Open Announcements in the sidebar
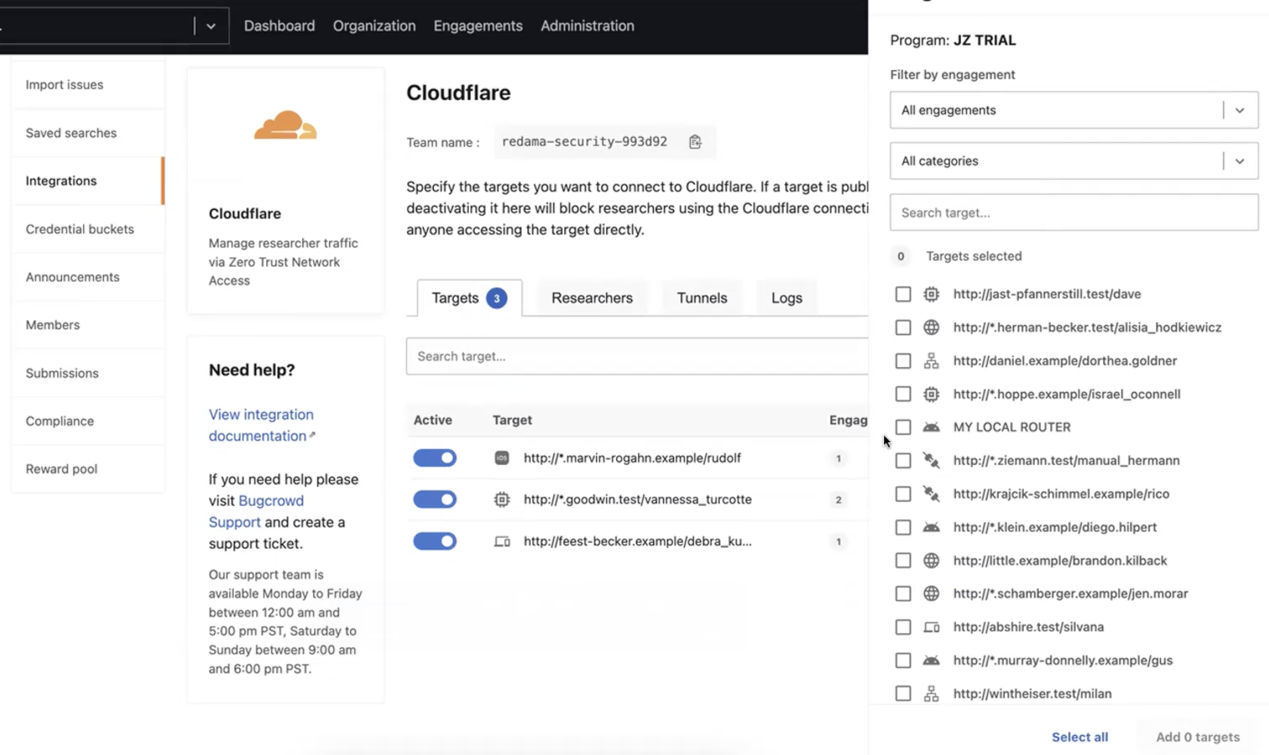This screenshot has height=755, width=1269. click(88, 277)
